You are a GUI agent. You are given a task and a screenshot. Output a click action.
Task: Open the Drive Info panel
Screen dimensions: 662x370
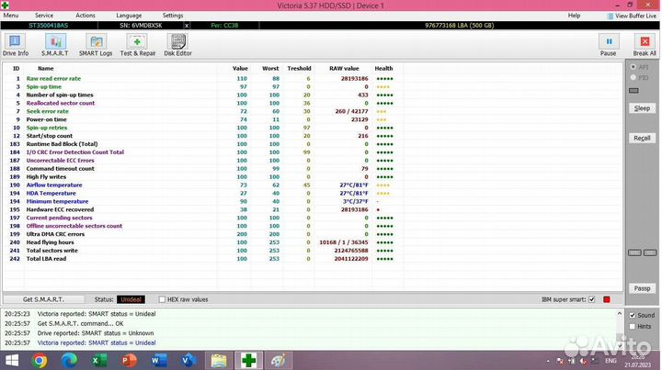(16, 44)
